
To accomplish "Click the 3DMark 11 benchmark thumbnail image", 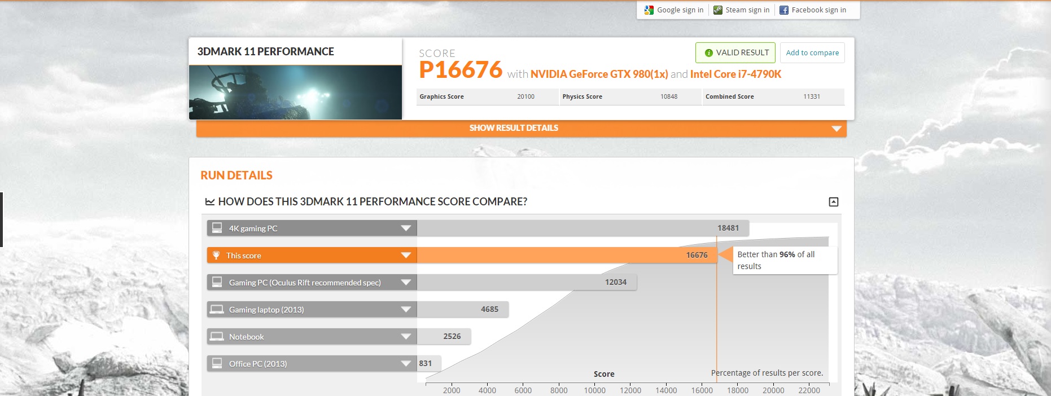I will [295, 93].
